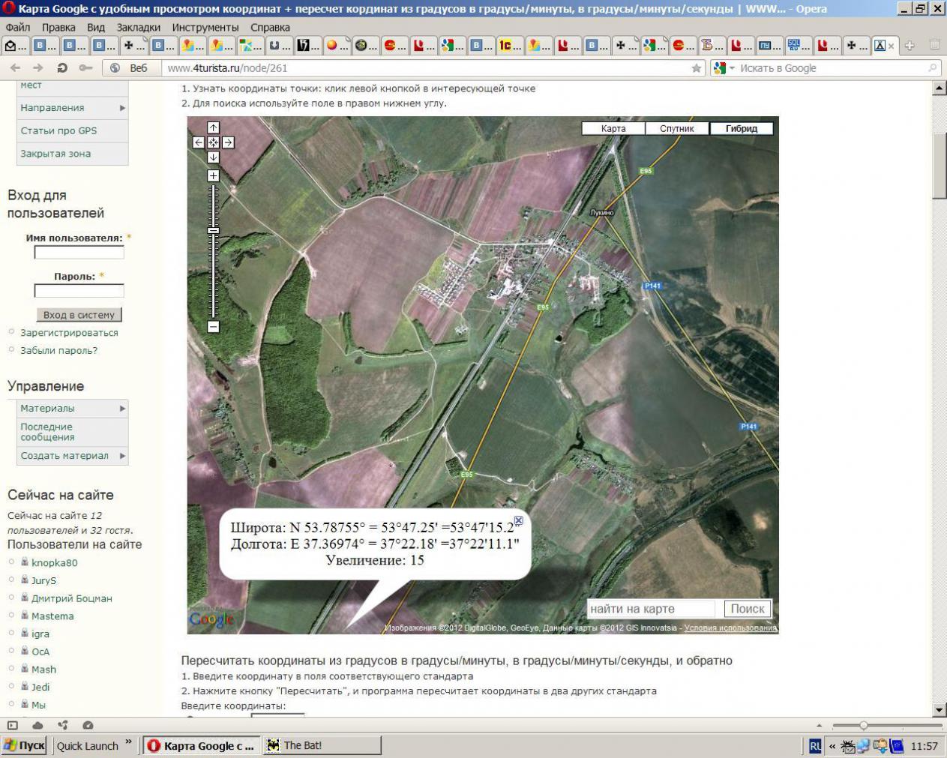Open Opera Link cloud icon in status bar
Image resolution: width=947 pixels, height=758 pixels.
coord(37,725)
